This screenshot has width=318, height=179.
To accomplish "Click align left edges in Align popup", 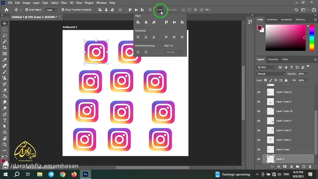I will pos(138,22).
